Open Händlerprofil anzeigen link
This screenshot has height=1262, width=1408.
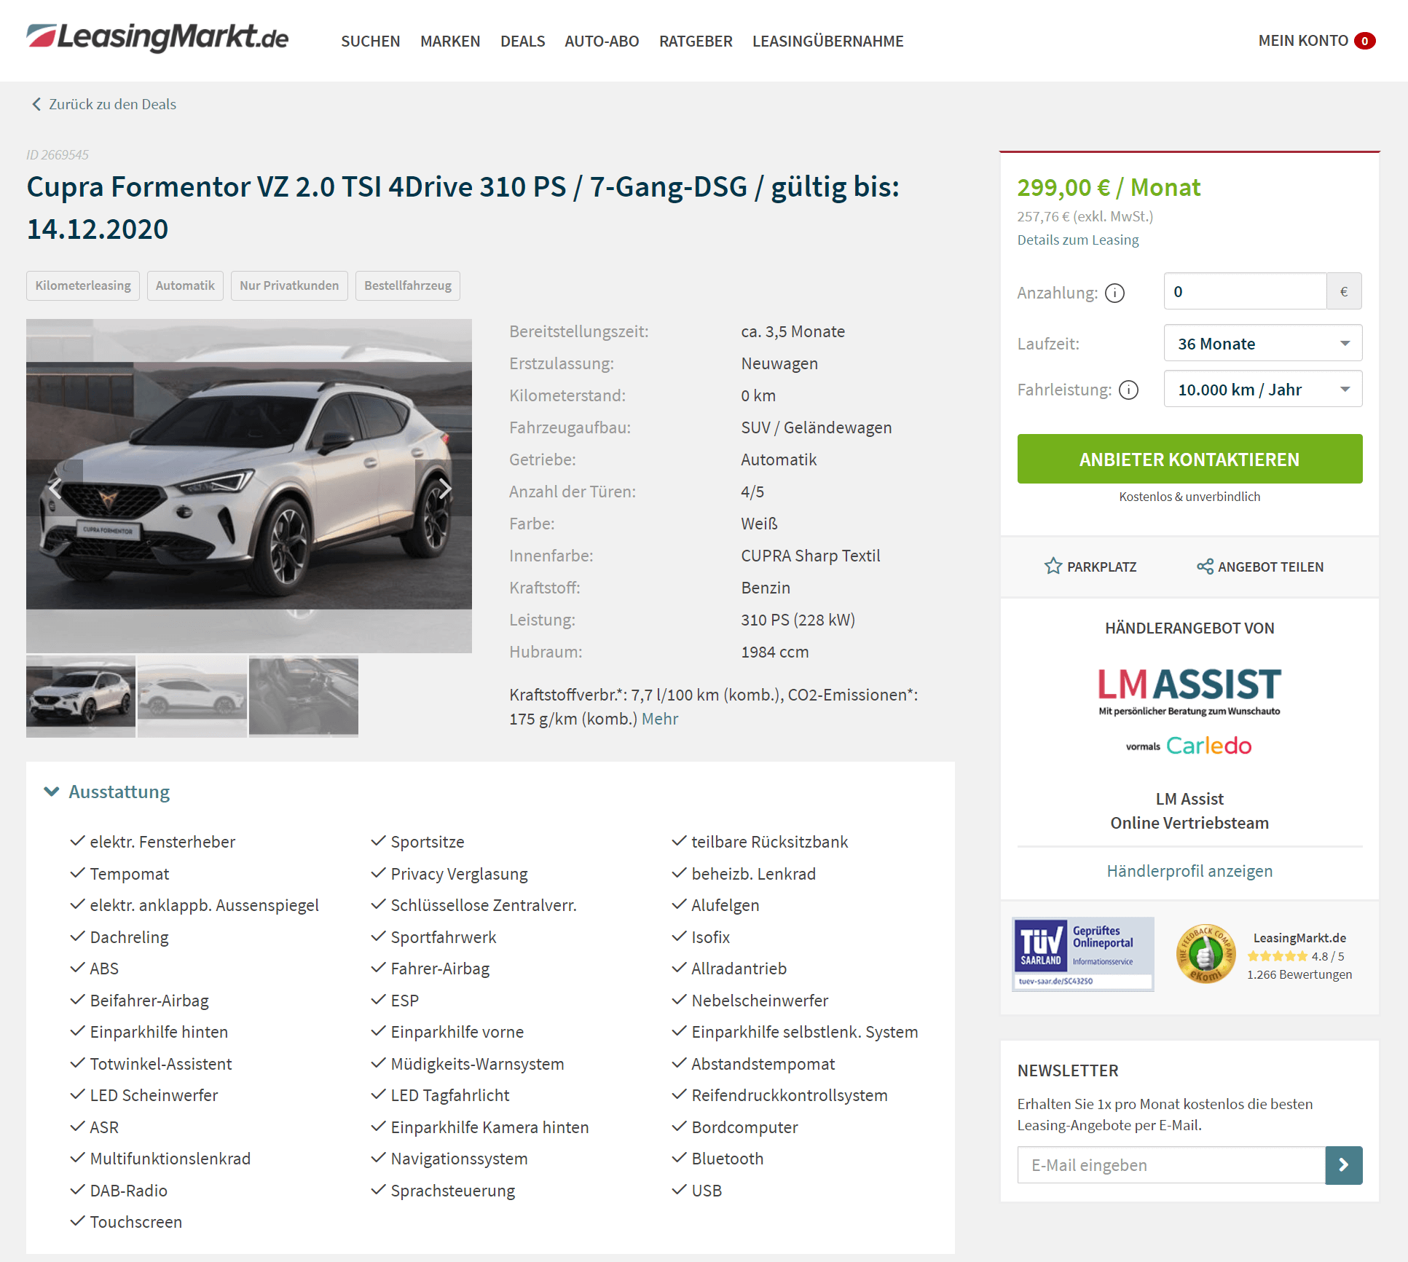(x=1189, y=871)
